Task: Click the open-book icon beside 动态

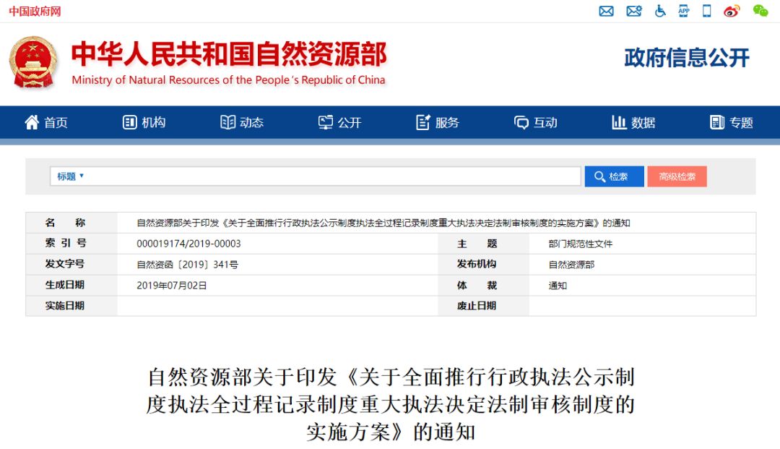Action: click(x=227, y=122)
